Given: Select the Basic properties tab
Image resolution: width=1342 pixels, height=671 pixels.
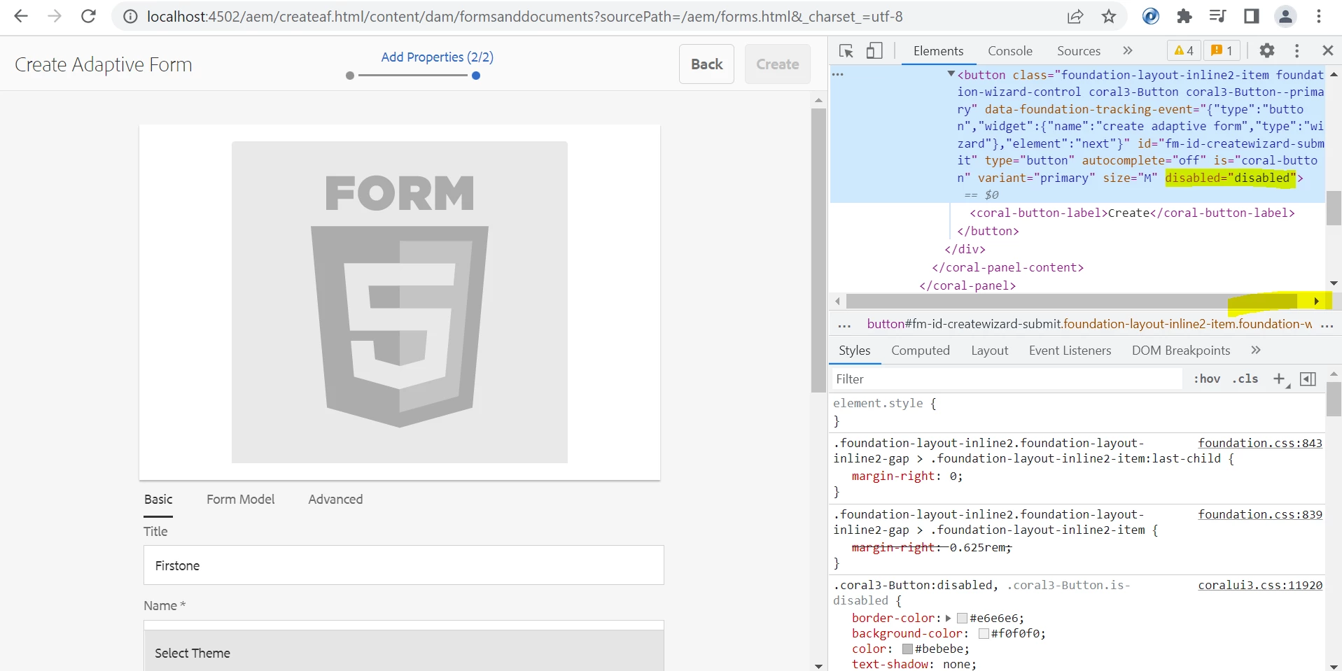Looking at the screenshot, I should [158, 500].
